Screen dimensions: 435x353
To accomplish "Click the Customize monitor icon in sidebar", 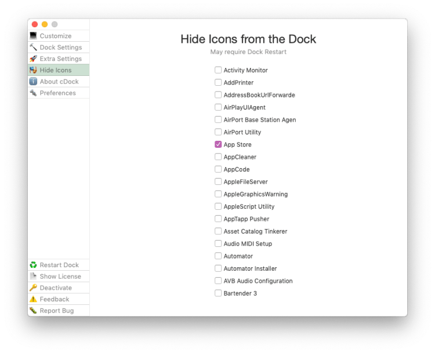I will 33,36.
